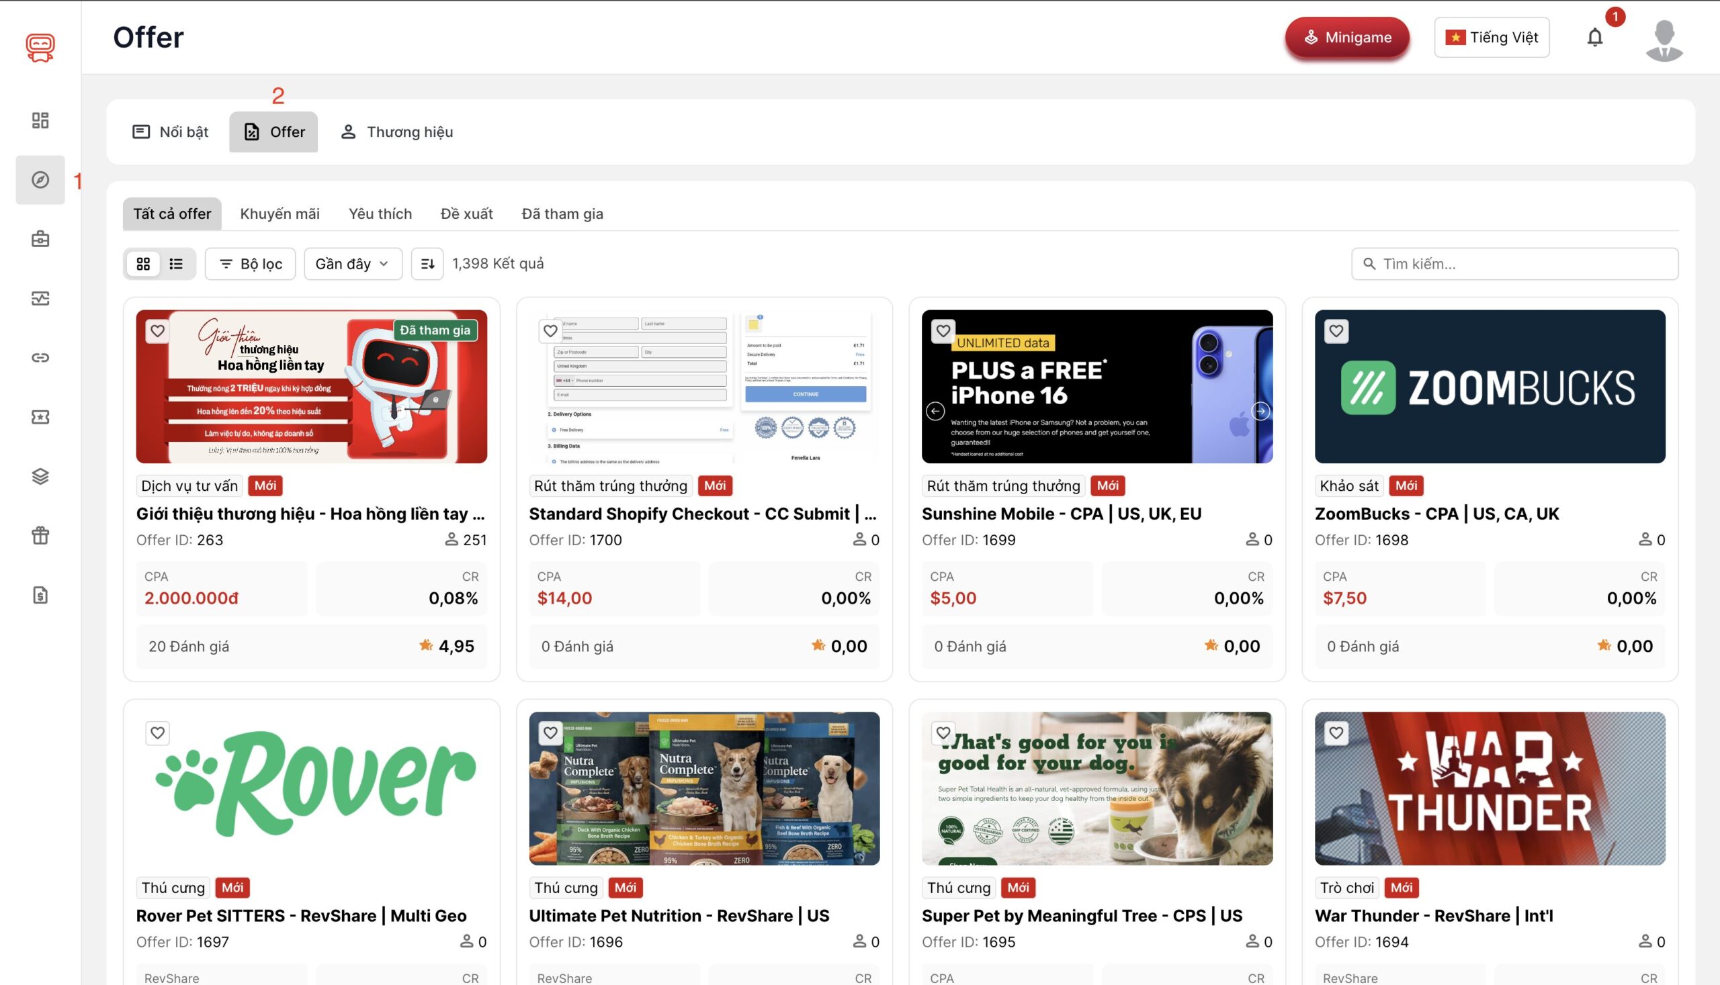
Task: Click the Minigame button
Action: 1346,37
